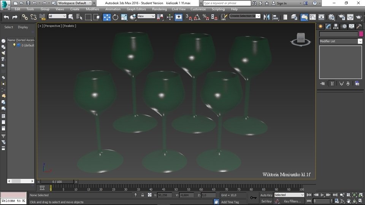Click the Undo arrow in main toolbar
This screenshot has width=365, height=205.
pyautogui.click(x=6, y=17)
